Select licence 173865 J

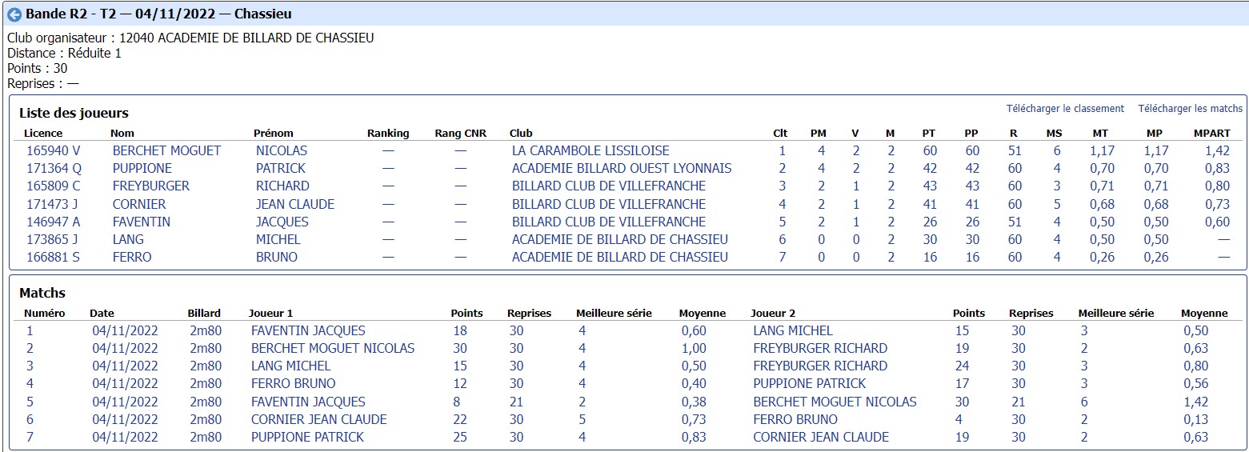click(x=52, y=239)
